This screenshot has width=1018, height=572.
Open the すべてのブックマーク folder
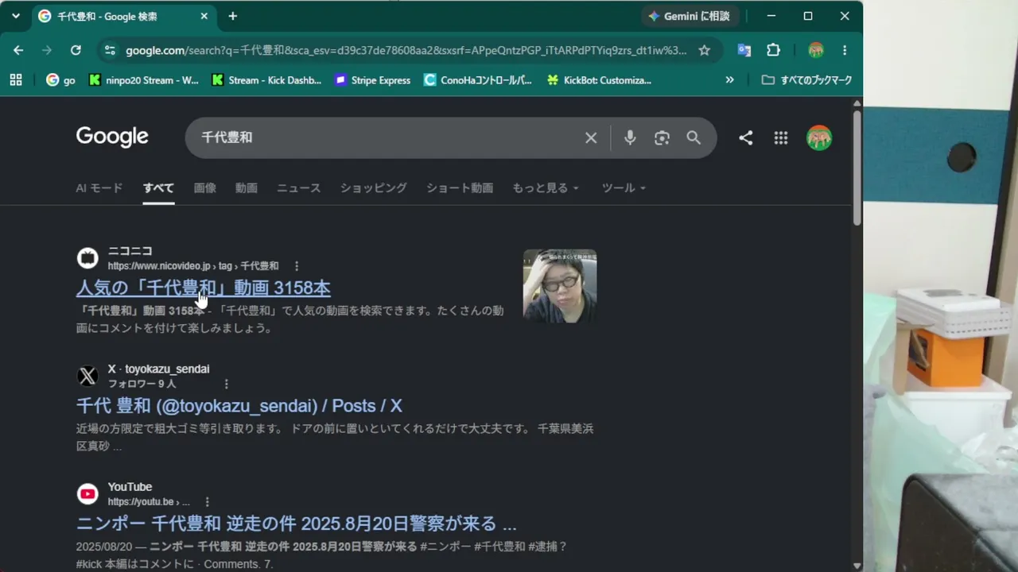pyautogui.click(x=806, y=79)
